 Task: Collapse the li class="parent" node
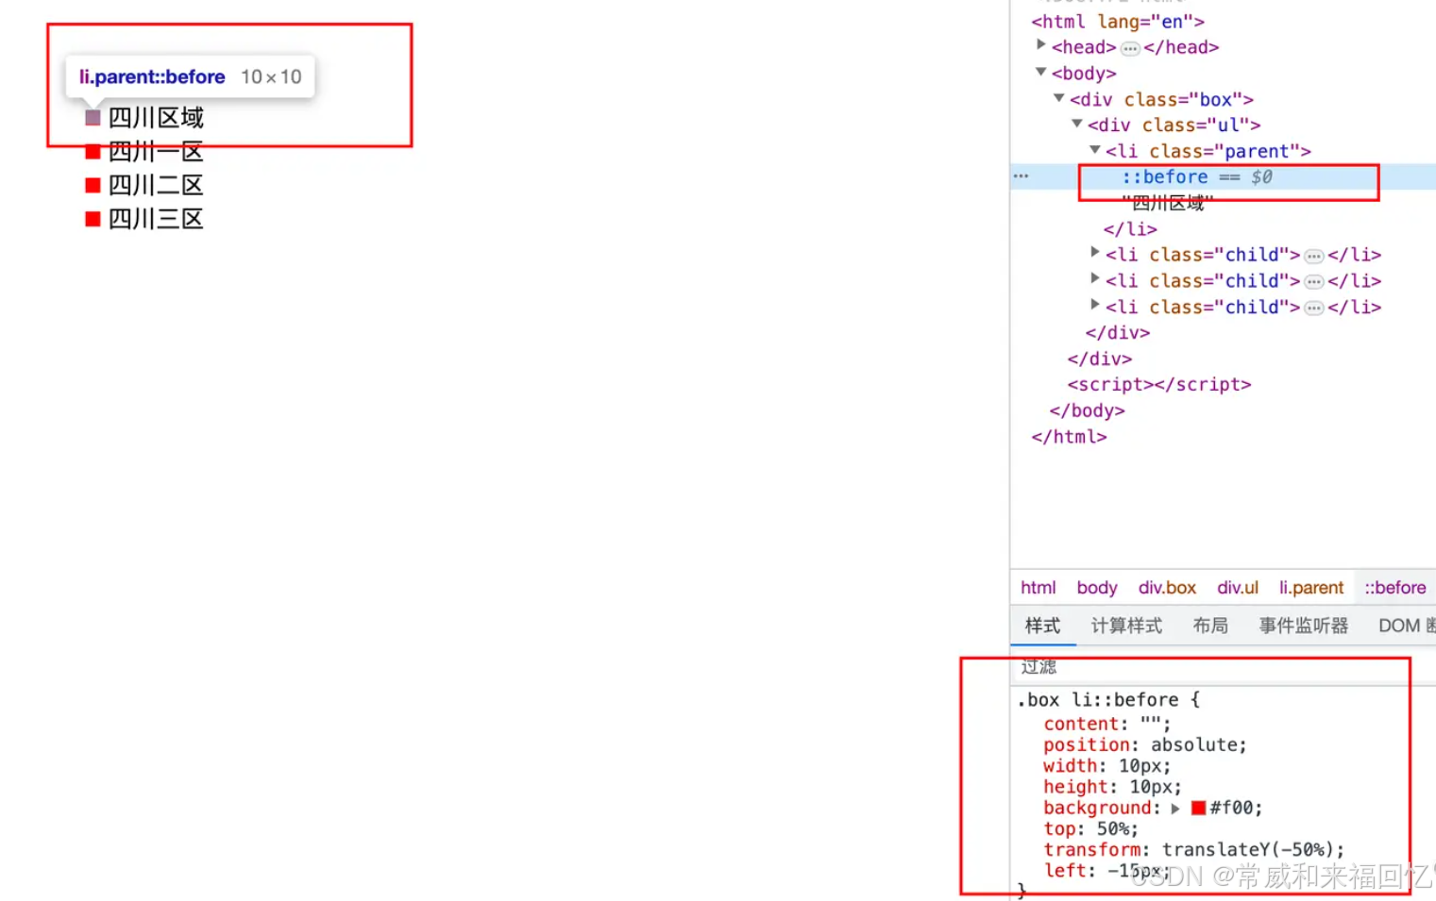[x=1094, y=150]
